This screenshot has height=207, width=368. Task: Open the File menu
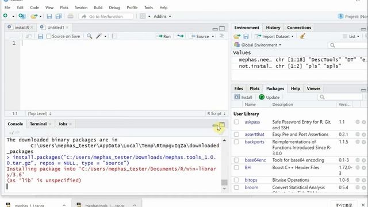[7, 7]
